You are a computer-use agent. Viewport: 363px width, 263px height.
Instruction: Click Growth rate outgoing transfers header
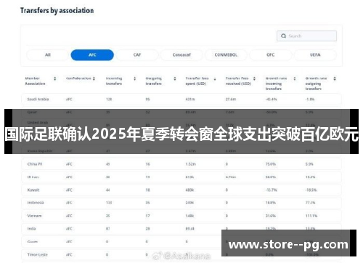click(x=316, y=84)
